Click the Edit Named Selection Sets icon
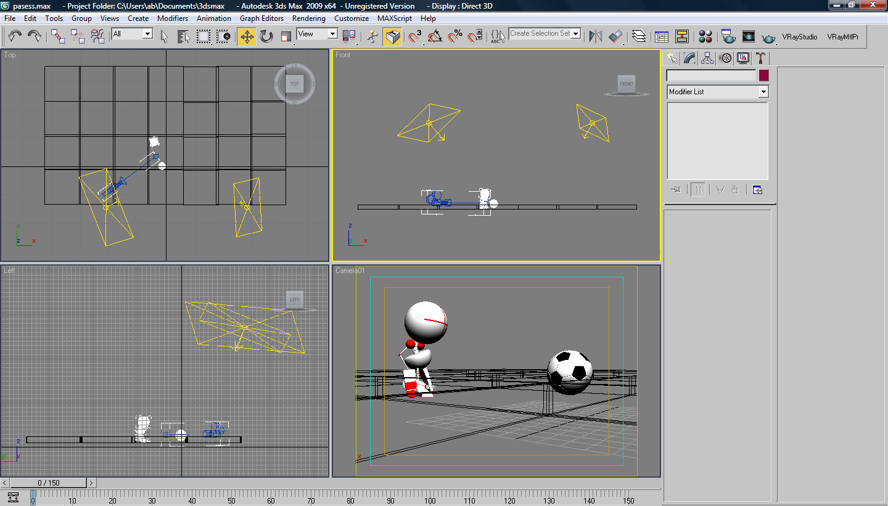Screen dimensions: 888x506 click(498, 36)
